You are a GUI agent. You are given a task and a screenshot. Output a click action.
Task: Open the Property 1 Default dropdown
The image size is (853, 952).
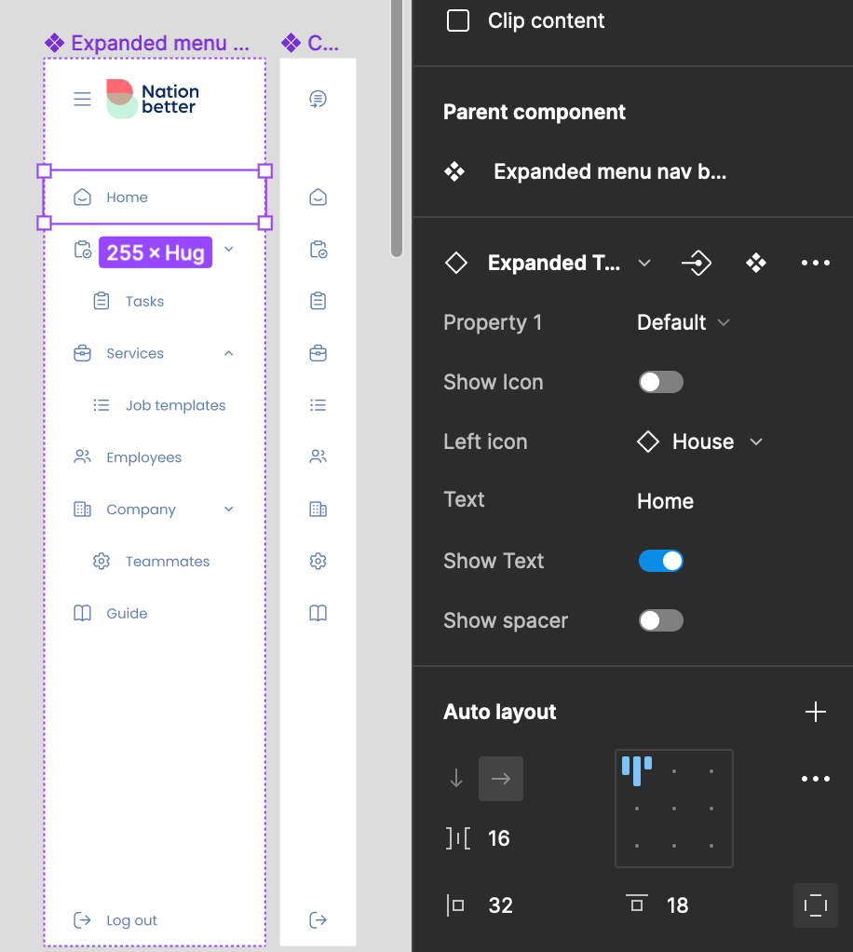[684, 323]
